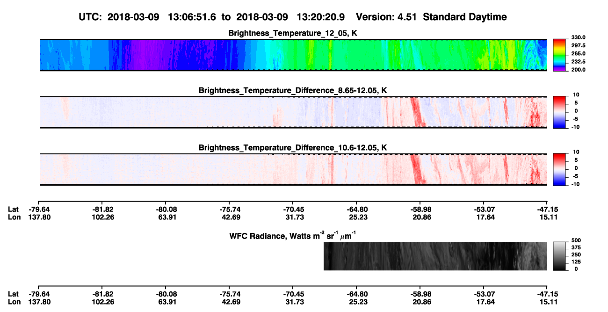Click the Lon label of the bottom axis

pos(14,302)
